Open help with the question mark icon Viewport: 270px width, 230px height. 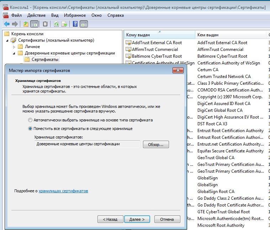75,24
